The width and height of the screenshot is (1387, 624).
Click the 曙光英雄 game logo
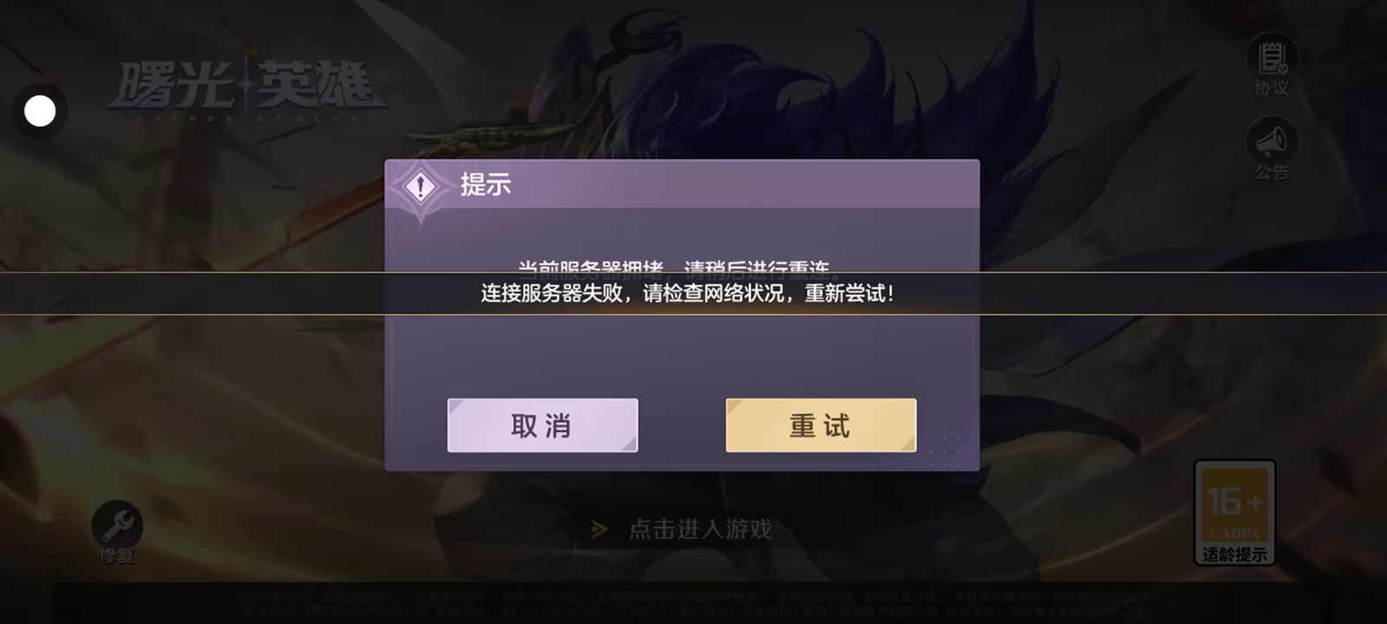click(245, 84)
